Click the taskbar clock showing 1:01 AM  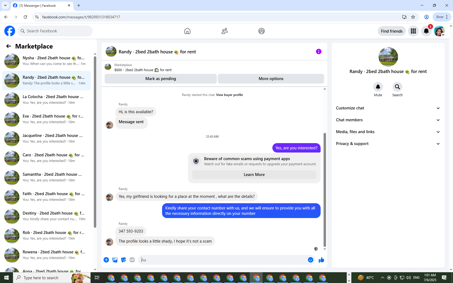pyautogui.click(x=430, y=278)
